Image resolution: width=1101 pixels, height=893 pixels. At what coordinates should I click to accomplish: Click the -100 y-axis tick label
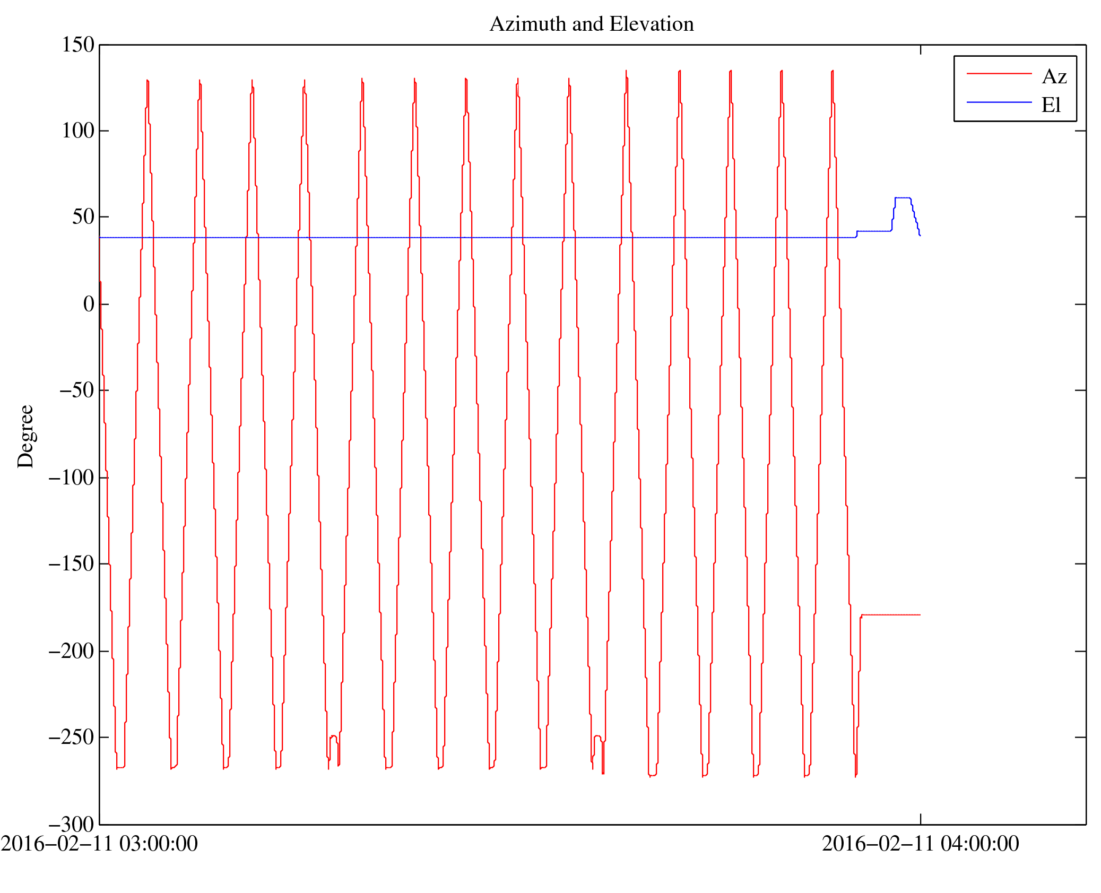click(72, 478)
